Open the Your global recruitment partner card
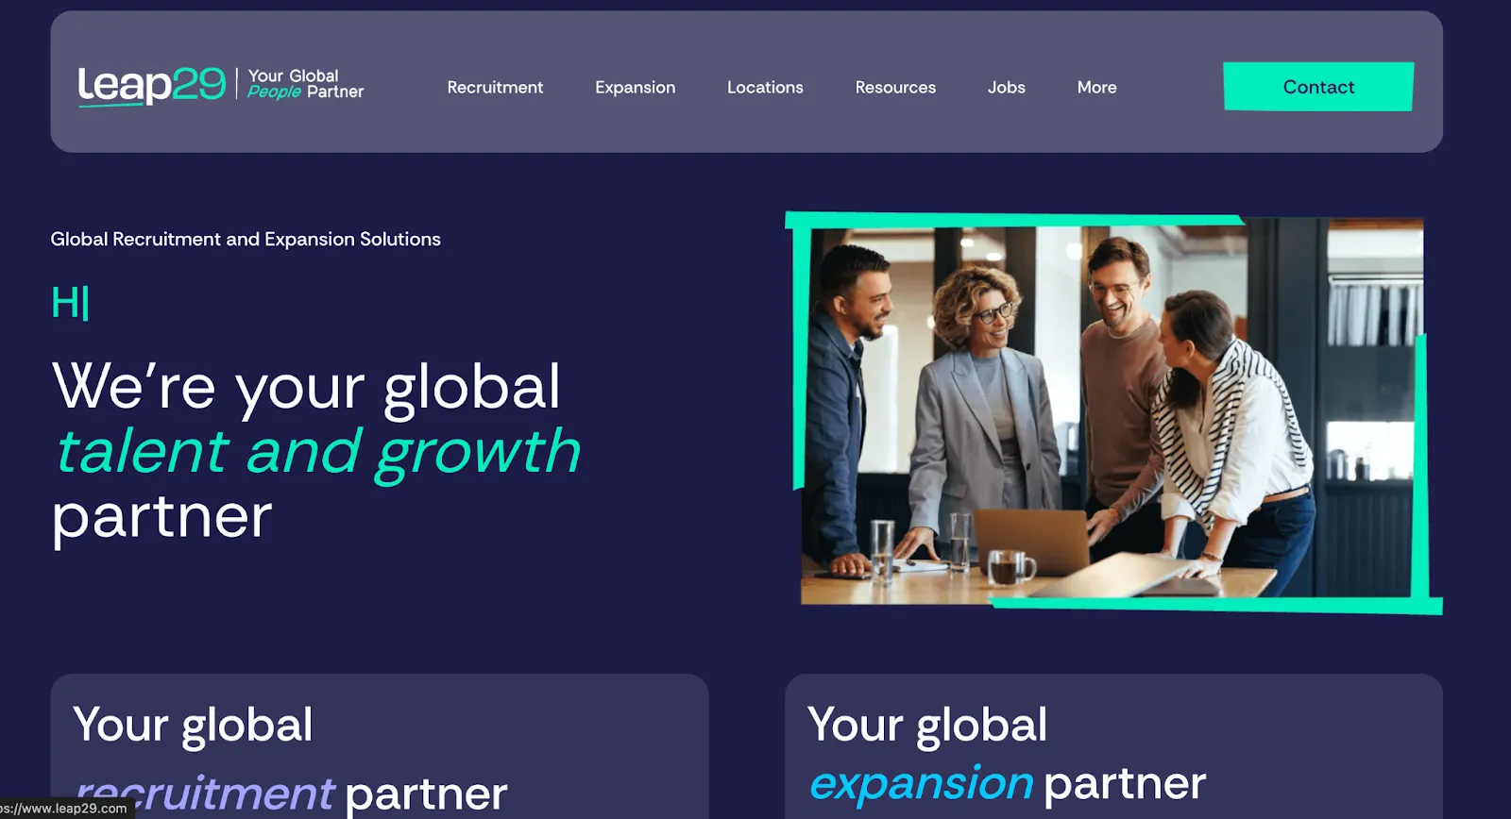Image resolution: width=1511 pixels, height=819 pixels. click(x=380, y=746)
